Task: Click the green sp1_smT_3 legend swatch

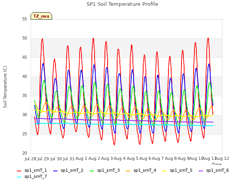Action: point(92,171)
